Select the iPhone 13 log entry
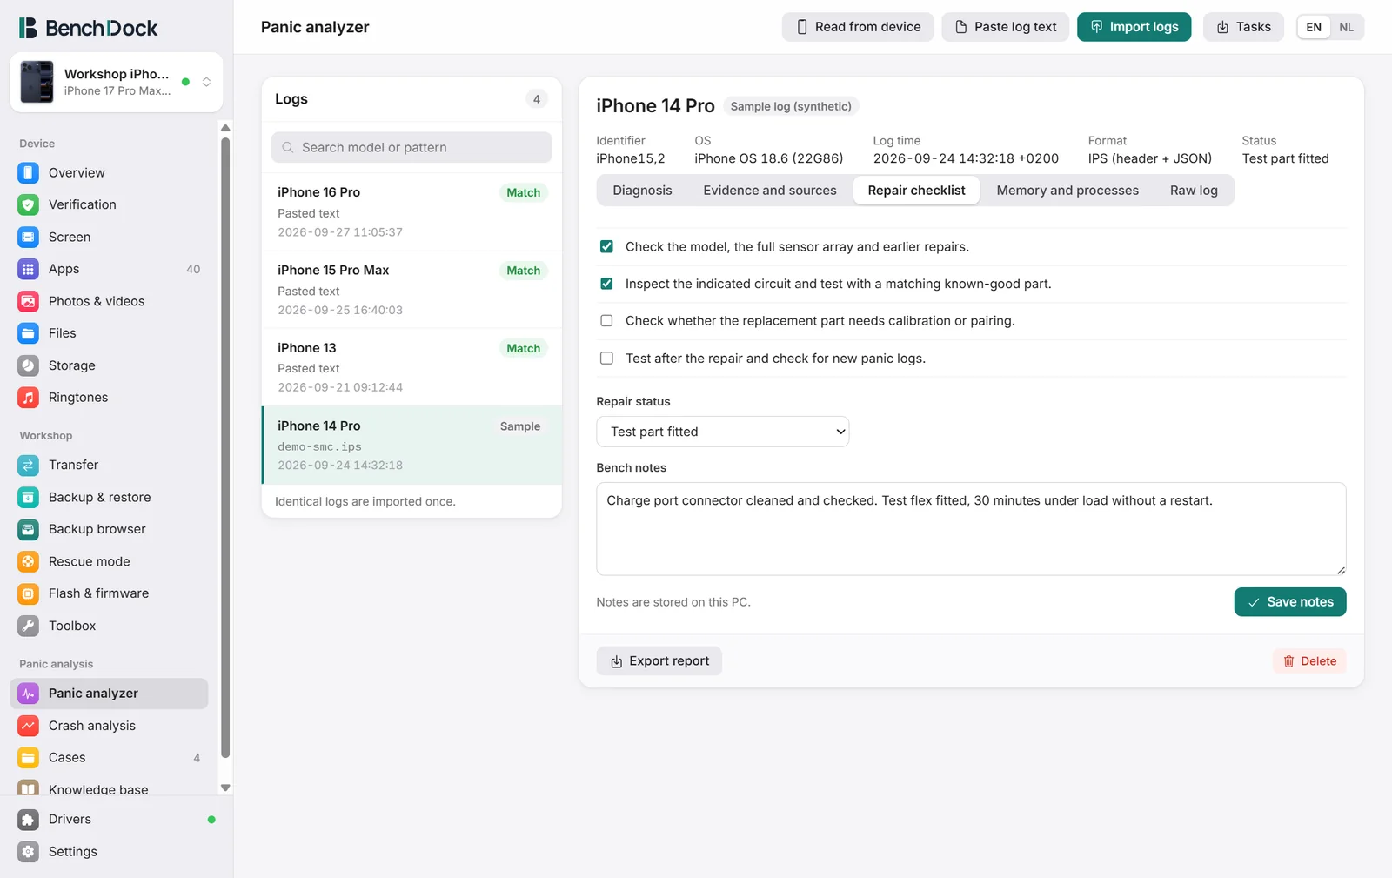This screenshot has width=1392, height=878. click(x=412, y=367)
